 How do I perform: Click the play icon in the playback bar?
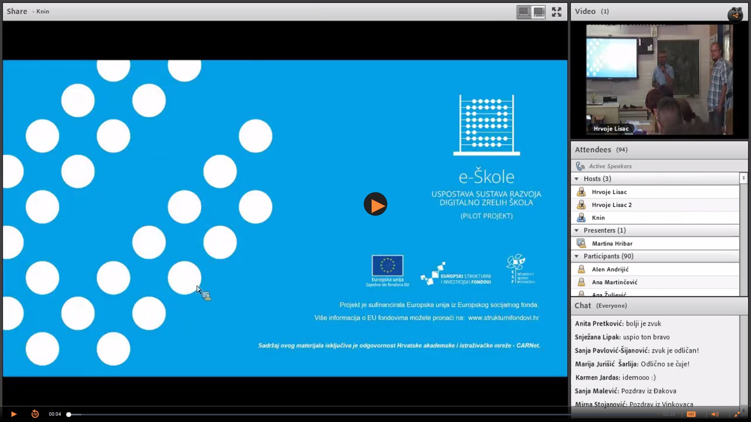point(14,414)
